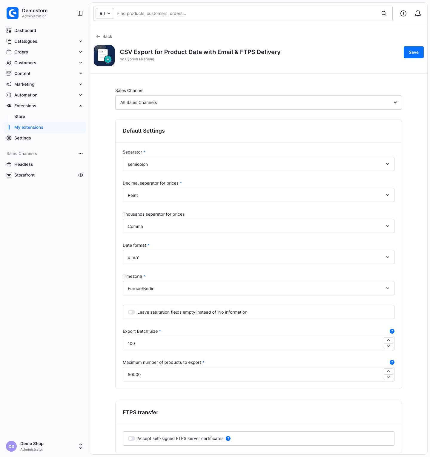Viewport: 430px width, 457px height.
Task: Save the plugin configuration
Action: click(x=414, y=52)
